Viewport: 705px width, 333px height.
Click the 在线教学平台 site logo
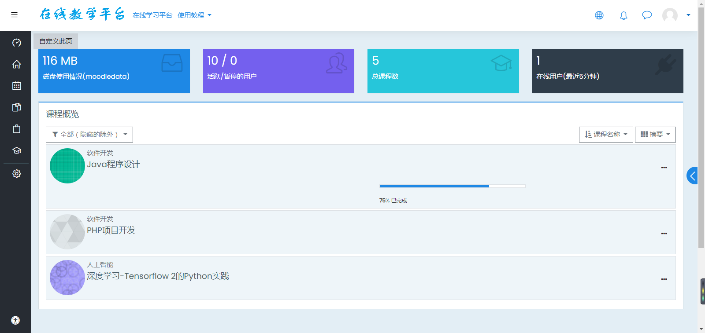point(82,15)
